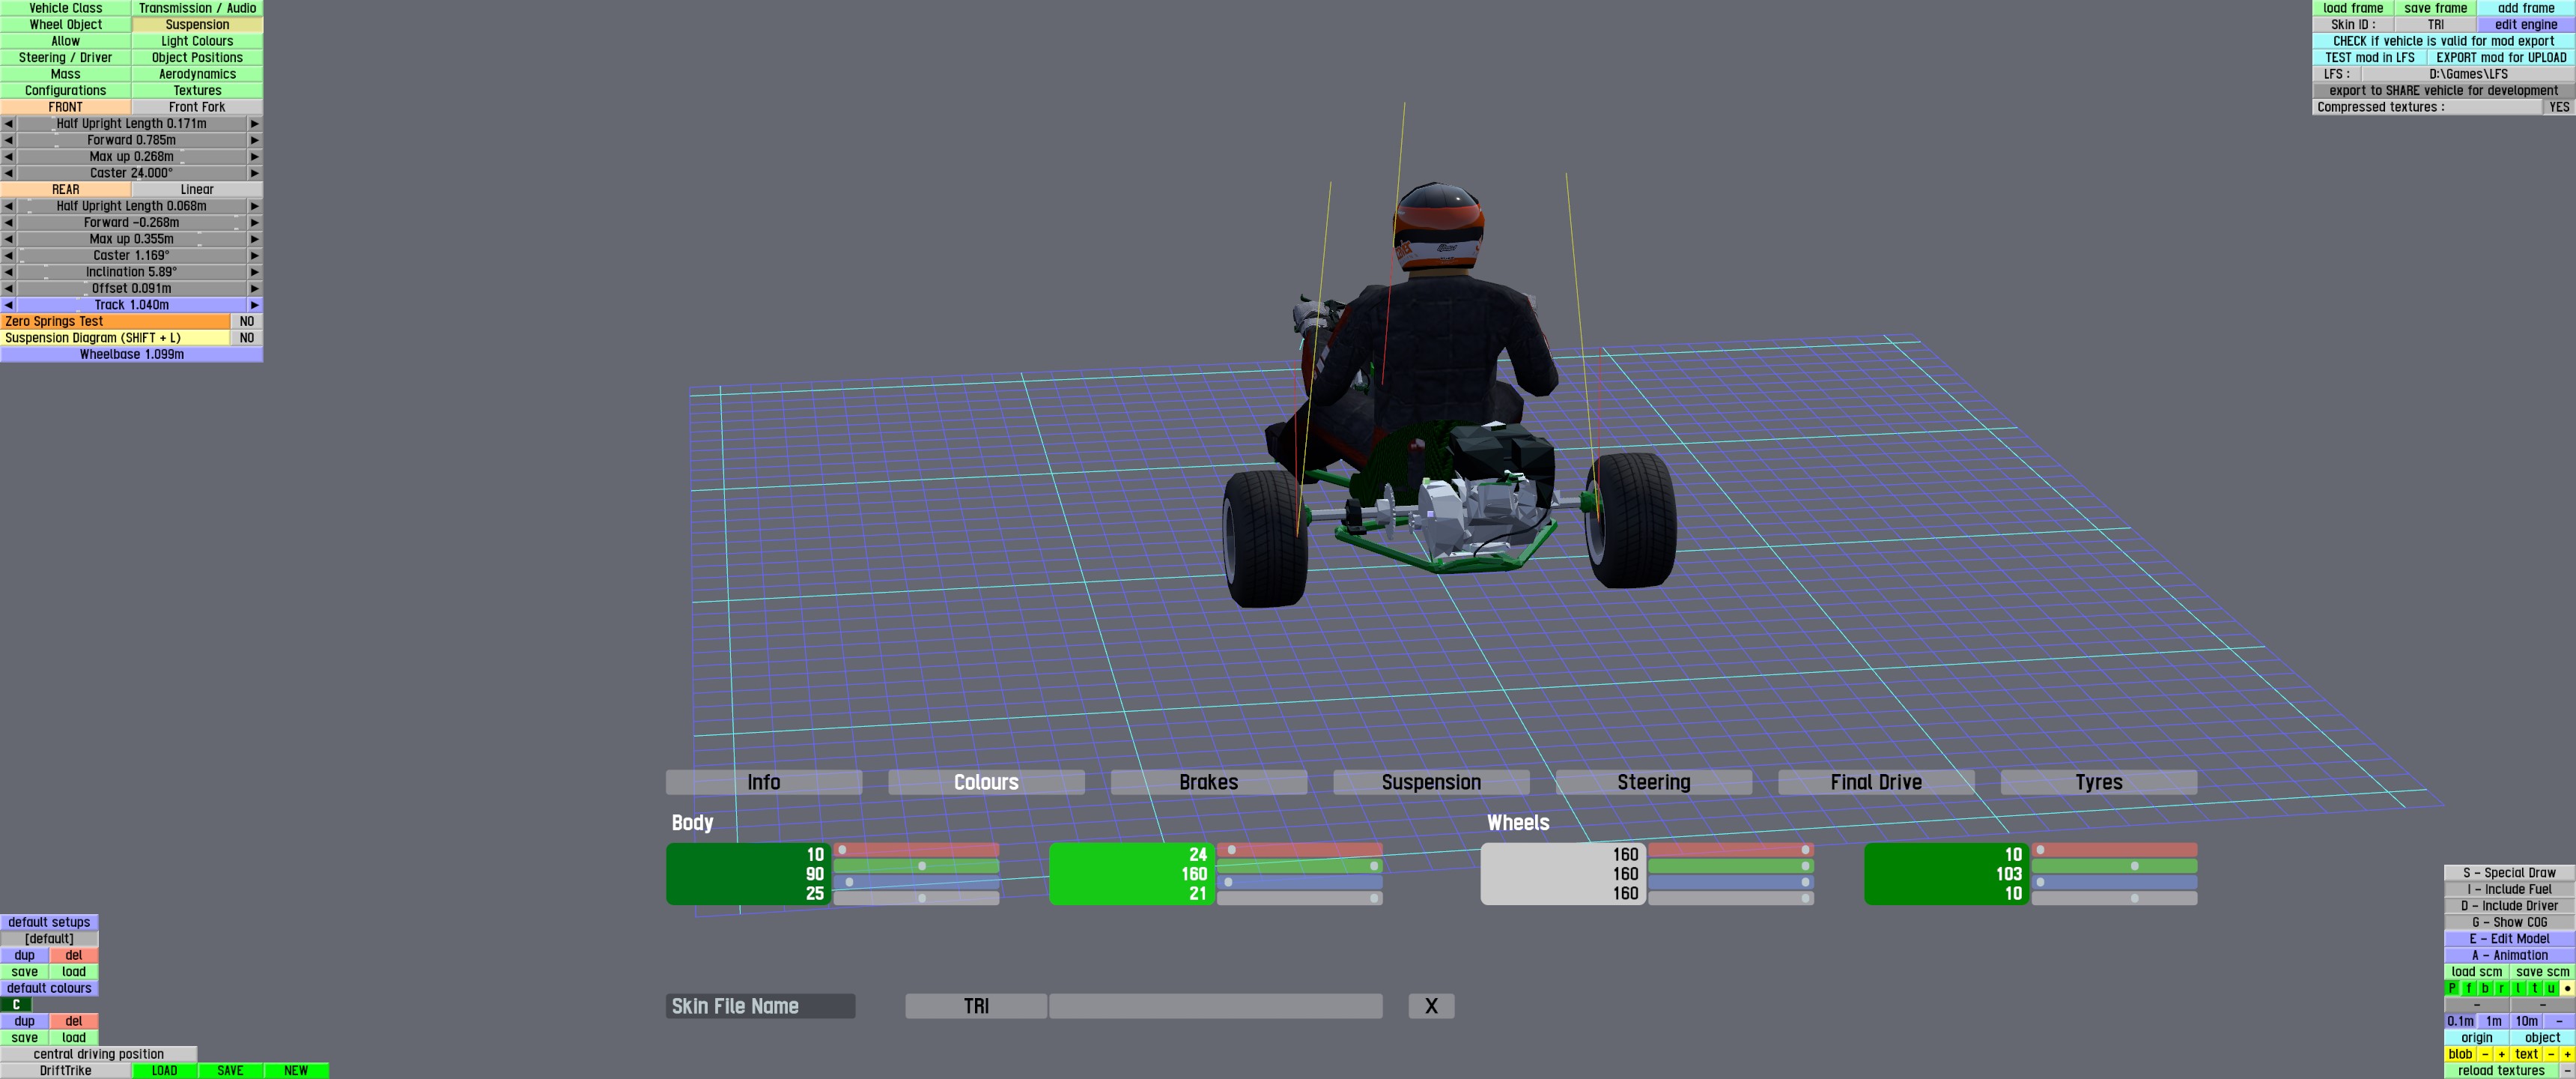Click the 't' top view button
This screenshot has width=2576, height=1079.
tap(2534, 989)
